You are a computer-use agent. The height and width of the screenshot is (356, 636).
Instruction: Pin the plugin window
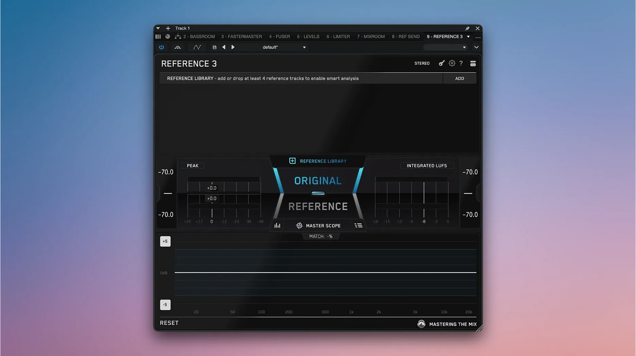coord(467,28)
